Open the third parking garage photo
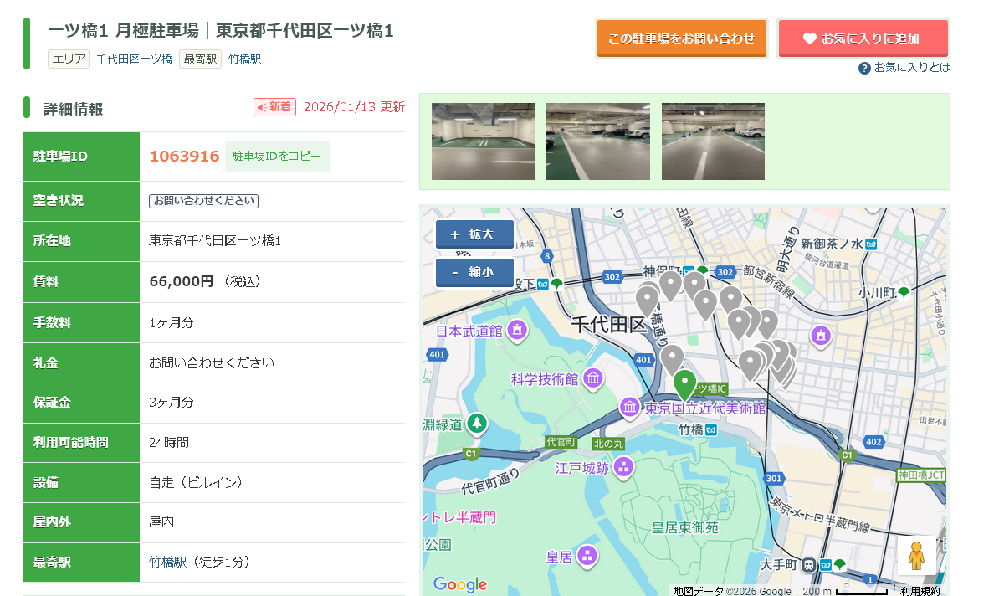 (713, 141)
